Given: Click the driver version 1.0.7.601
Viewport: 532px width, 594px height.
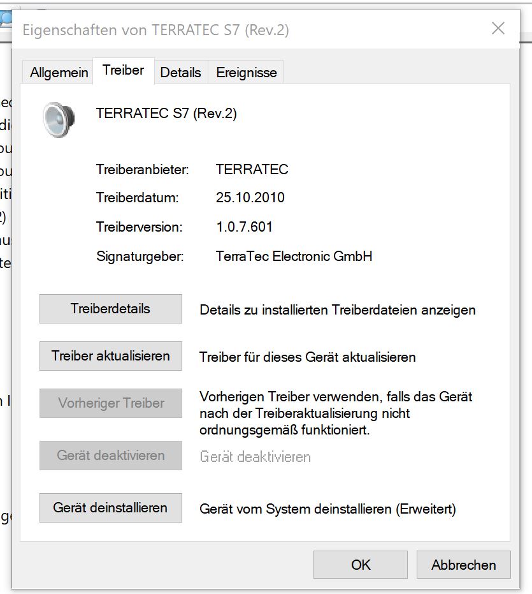Looking at the screenshot, I should (x=244, y=227).
